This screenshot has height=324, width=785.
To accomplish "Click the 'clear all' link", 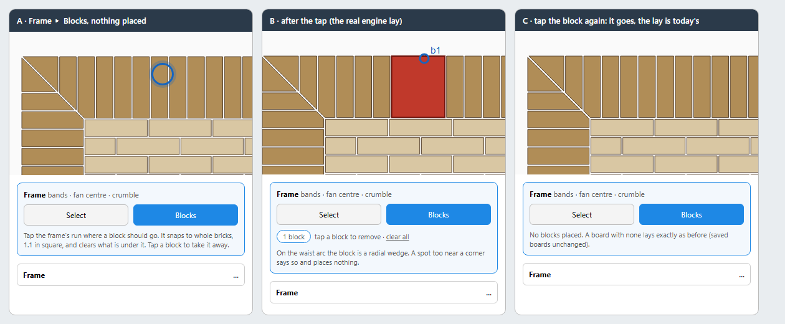I will coord(397,237).
